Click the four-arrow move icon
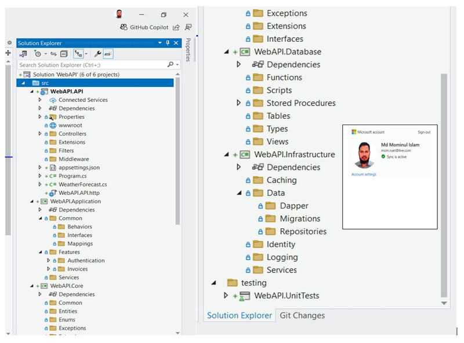Screen dimensions: 464x343 point(8,53)
